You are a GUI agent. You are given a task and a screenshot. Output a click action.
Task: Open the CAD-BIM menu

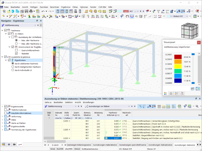(102, 7)
